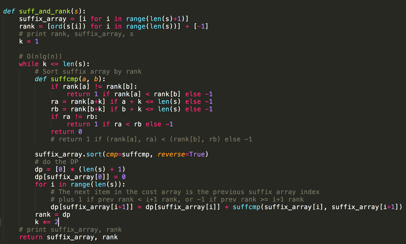Click the suffix_array assignment line
The height and width of the screenshot is (244, 406).
[x=104, y=19]
